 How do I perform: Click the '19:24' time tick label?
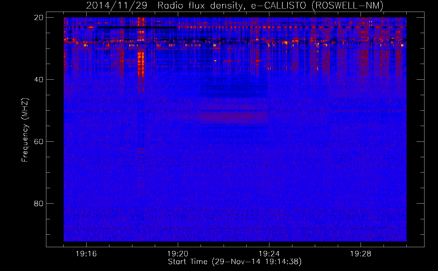click(x=269, y=254)
